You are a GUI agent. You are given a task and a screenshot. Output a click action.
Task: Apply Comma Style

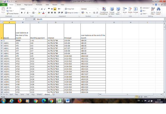(x=90, y=13)
